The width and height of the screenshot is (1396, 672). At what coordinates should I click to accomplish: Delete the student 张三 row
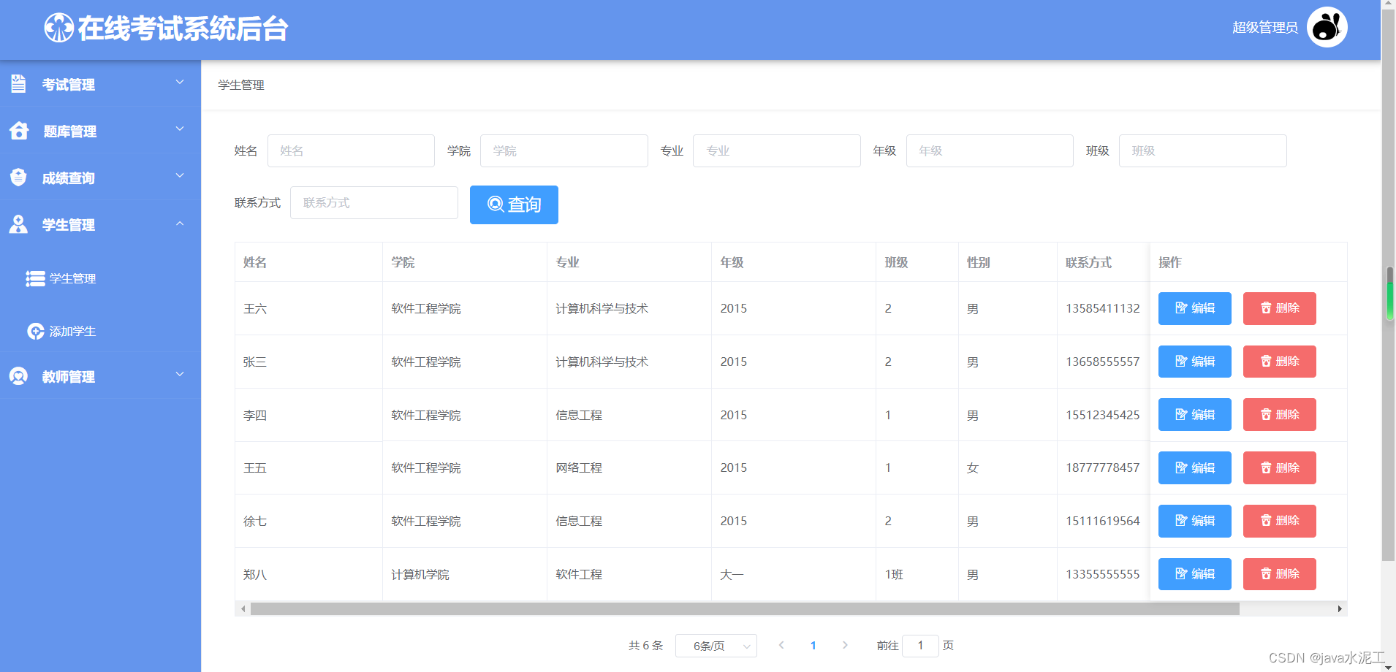1279,362
